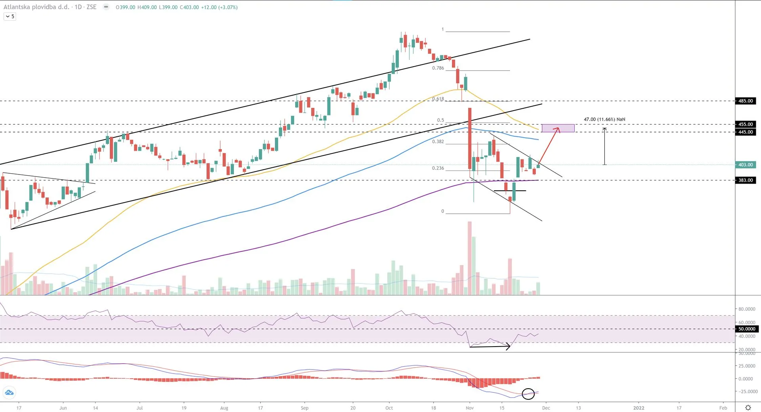Click the 47.00 (11.66%) price range label
This screenshot has width=761, height=412.
604,119
